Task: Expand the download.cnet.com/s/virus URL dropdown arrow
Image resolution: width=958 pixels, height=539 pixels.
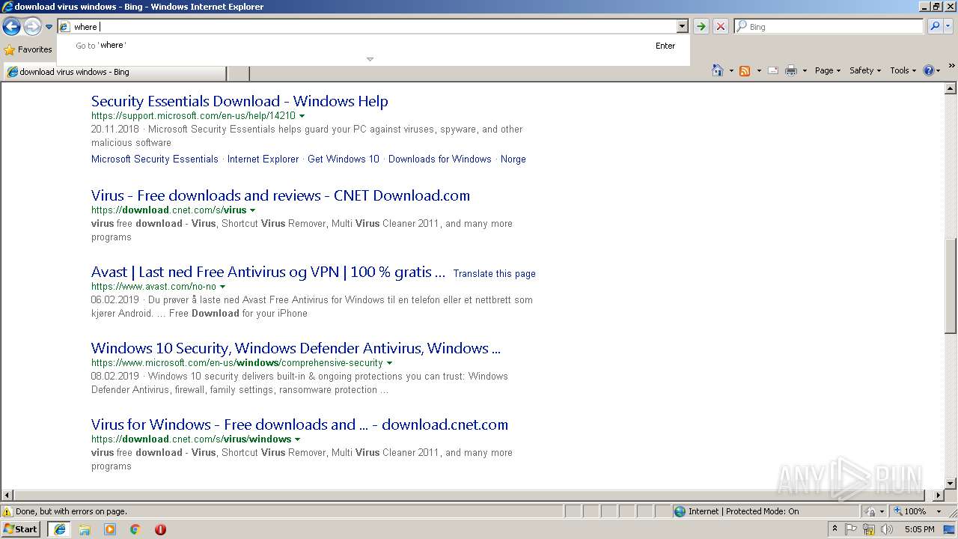Action: point(252,210)
